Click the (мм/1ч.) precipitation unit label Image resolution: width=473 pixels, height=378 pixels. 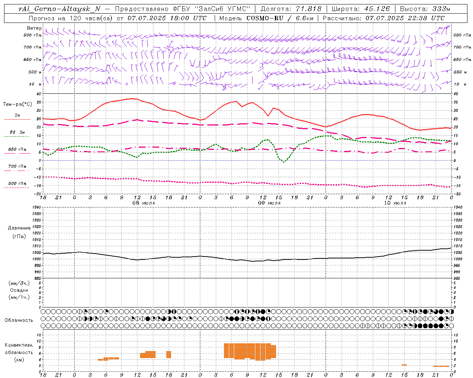pyautogui.click(x=19, y=297)
